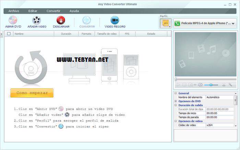This screenshot has width=240, height=150.
Task: Sort list by Formato column
Action: pos(86,34)
